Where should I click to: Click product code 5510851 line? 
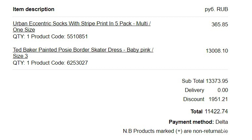pyautogui.click(x=50, y=36)
